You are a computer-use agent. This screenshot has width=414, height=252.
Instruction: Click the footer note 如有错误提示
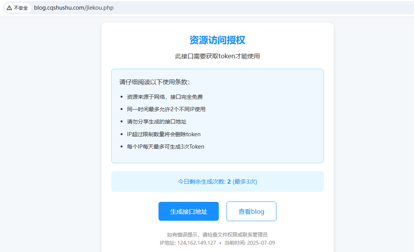pyautogui.click(x=217, y=235)
